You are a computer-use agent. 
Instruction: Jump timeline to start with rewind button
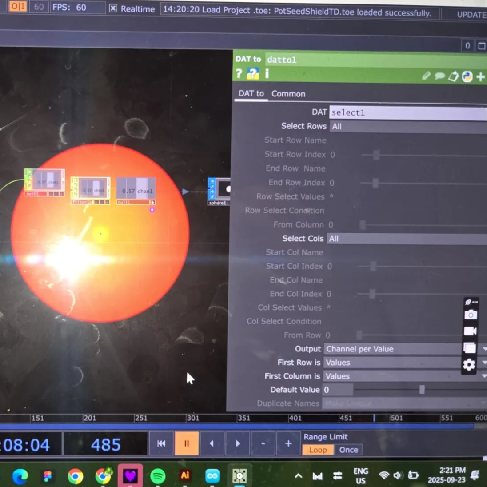click(161, 443)
